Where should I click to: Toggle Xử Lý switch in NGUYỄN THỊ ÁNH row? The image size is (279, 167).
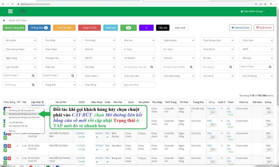(212, 149)
